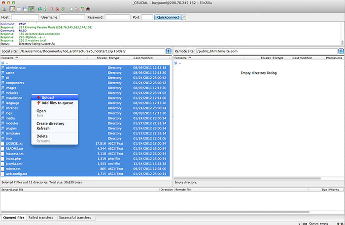Select Create directory menu entry
345x225 pixels.
(55, 124)
